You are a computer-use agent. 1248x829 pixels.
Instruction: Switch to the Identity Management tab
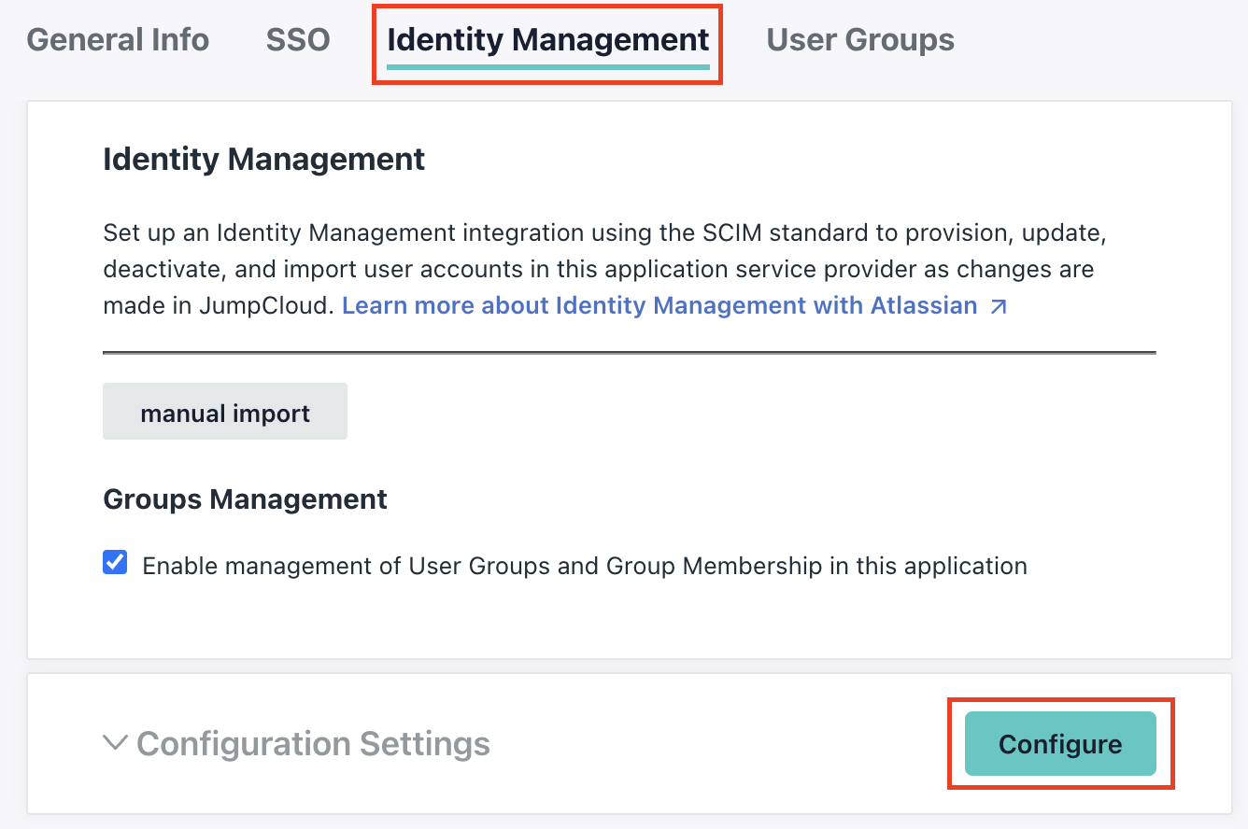[546, 39]
